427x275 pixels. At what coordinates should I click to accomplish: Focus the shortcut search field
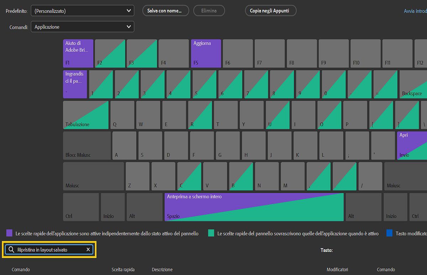(49, 250)
